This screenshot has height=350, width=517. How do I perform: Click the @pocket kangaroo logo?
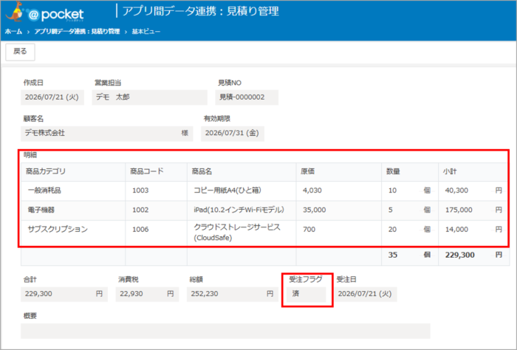[x=44, y=13]
